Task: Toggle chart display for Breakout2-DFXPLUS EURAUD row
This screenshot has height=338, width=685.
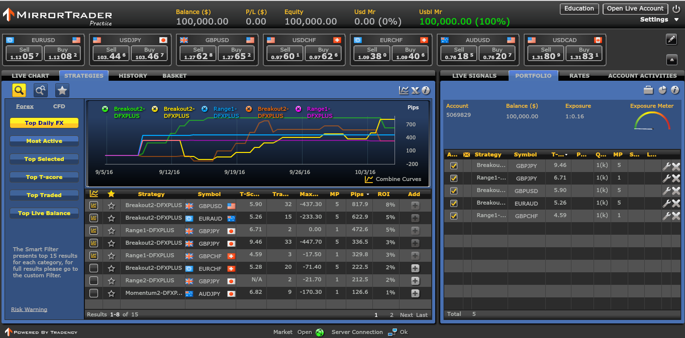Action: coord(93,218)
